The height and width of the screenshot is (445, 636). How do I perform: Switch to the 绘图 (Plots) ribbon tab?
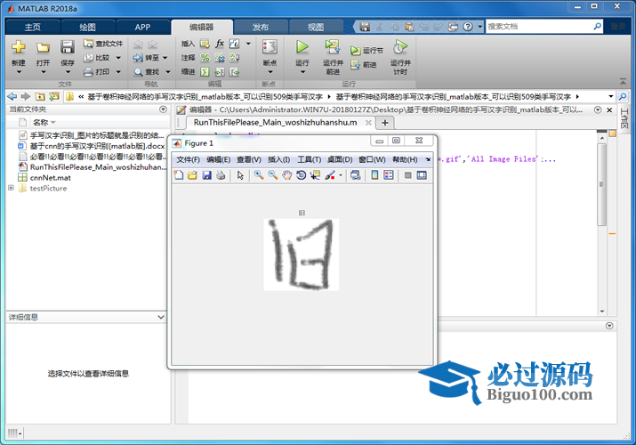[x=87, y=27]
